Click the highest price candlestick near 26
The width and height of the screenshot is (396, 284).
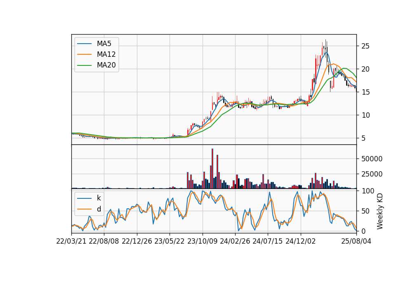[325, 49]
